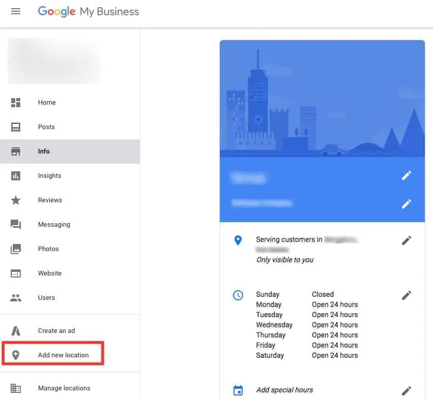Edit the business hours with the pencil
This screenshot has width=433, height=399.
pos(406,295)
